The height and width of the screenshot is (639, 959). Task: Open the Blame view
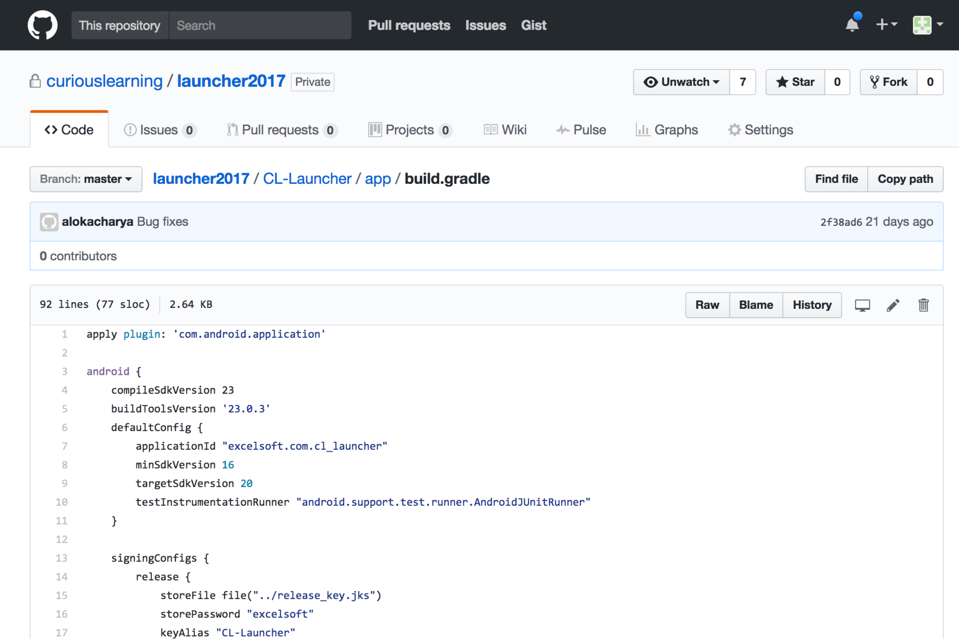click(756, 305)
